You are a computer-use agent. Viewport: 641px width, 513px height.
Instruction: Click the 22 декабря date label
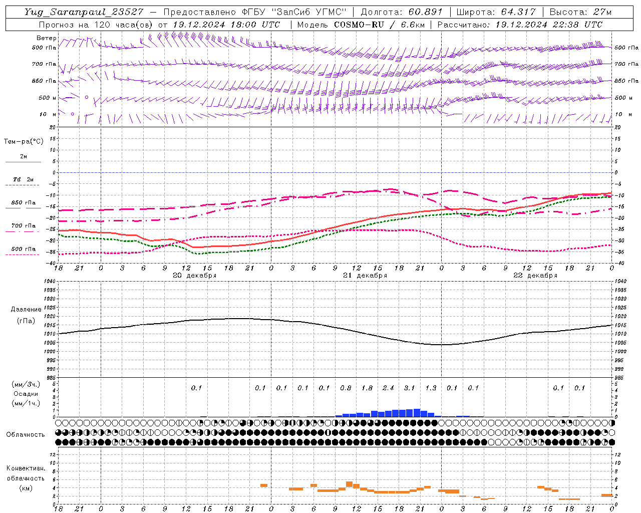pos(535,276)
